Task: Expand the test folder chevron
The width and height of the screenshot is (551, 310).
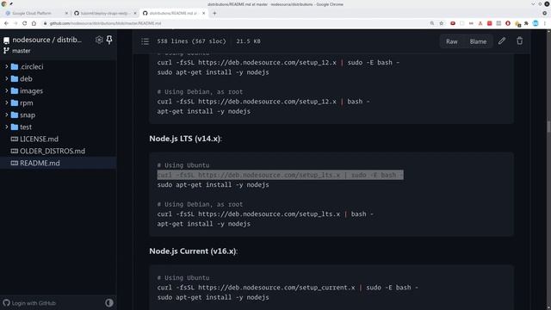Action: tap(7, 127)
